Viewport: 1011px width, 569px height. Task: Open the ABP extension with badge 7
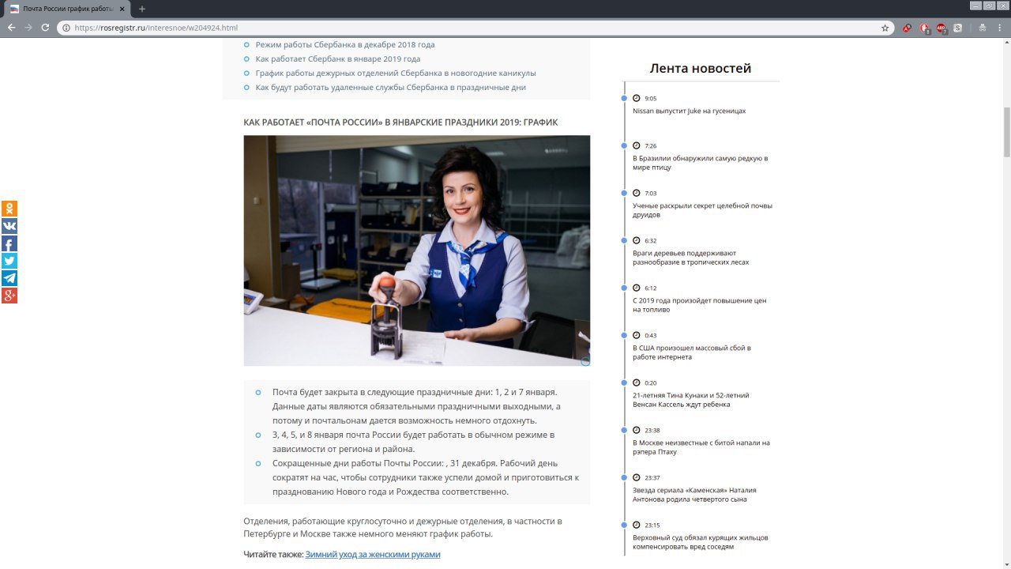pos(941,28)
